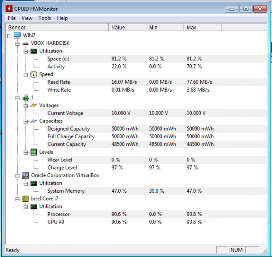Image resolution: width=272 pixels, height=257 pixels.
Task: Click the battery icon labeled 1
Action: [x=25, y=98]
